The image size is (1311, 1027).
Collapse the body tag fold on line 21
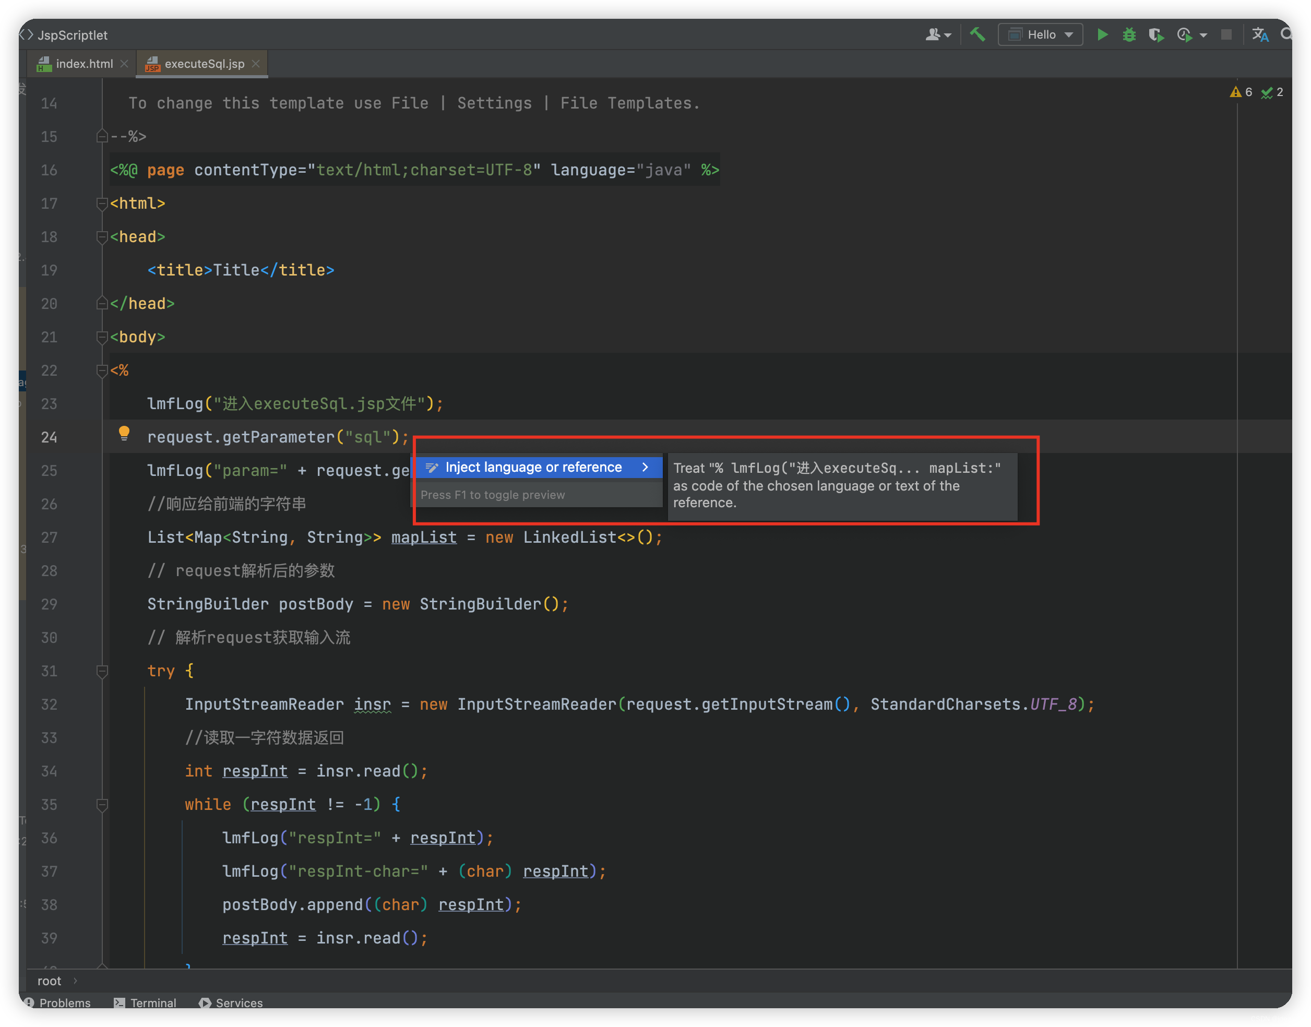coord(102,337)
